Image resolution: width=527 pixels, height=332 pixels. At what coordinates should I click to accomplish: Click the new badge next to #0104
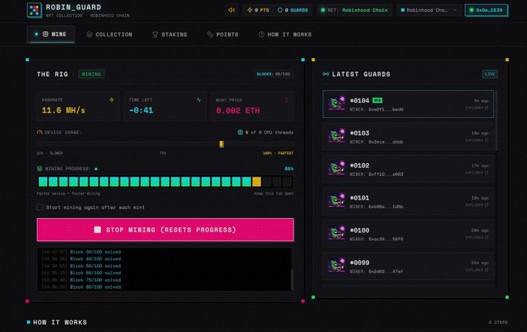click(377, 100)
